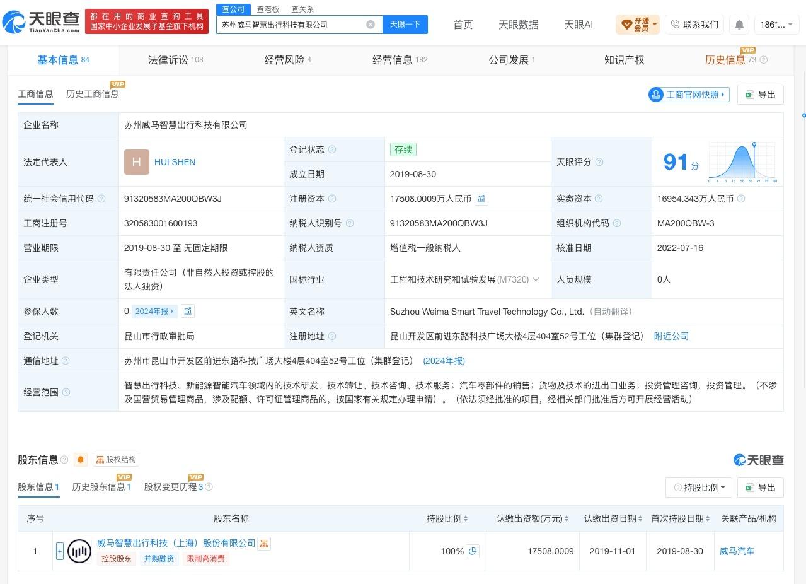The height and width of the screenshot is (584, 806).
Task: Click the Tianyancha logo
Action: (41, 23)
